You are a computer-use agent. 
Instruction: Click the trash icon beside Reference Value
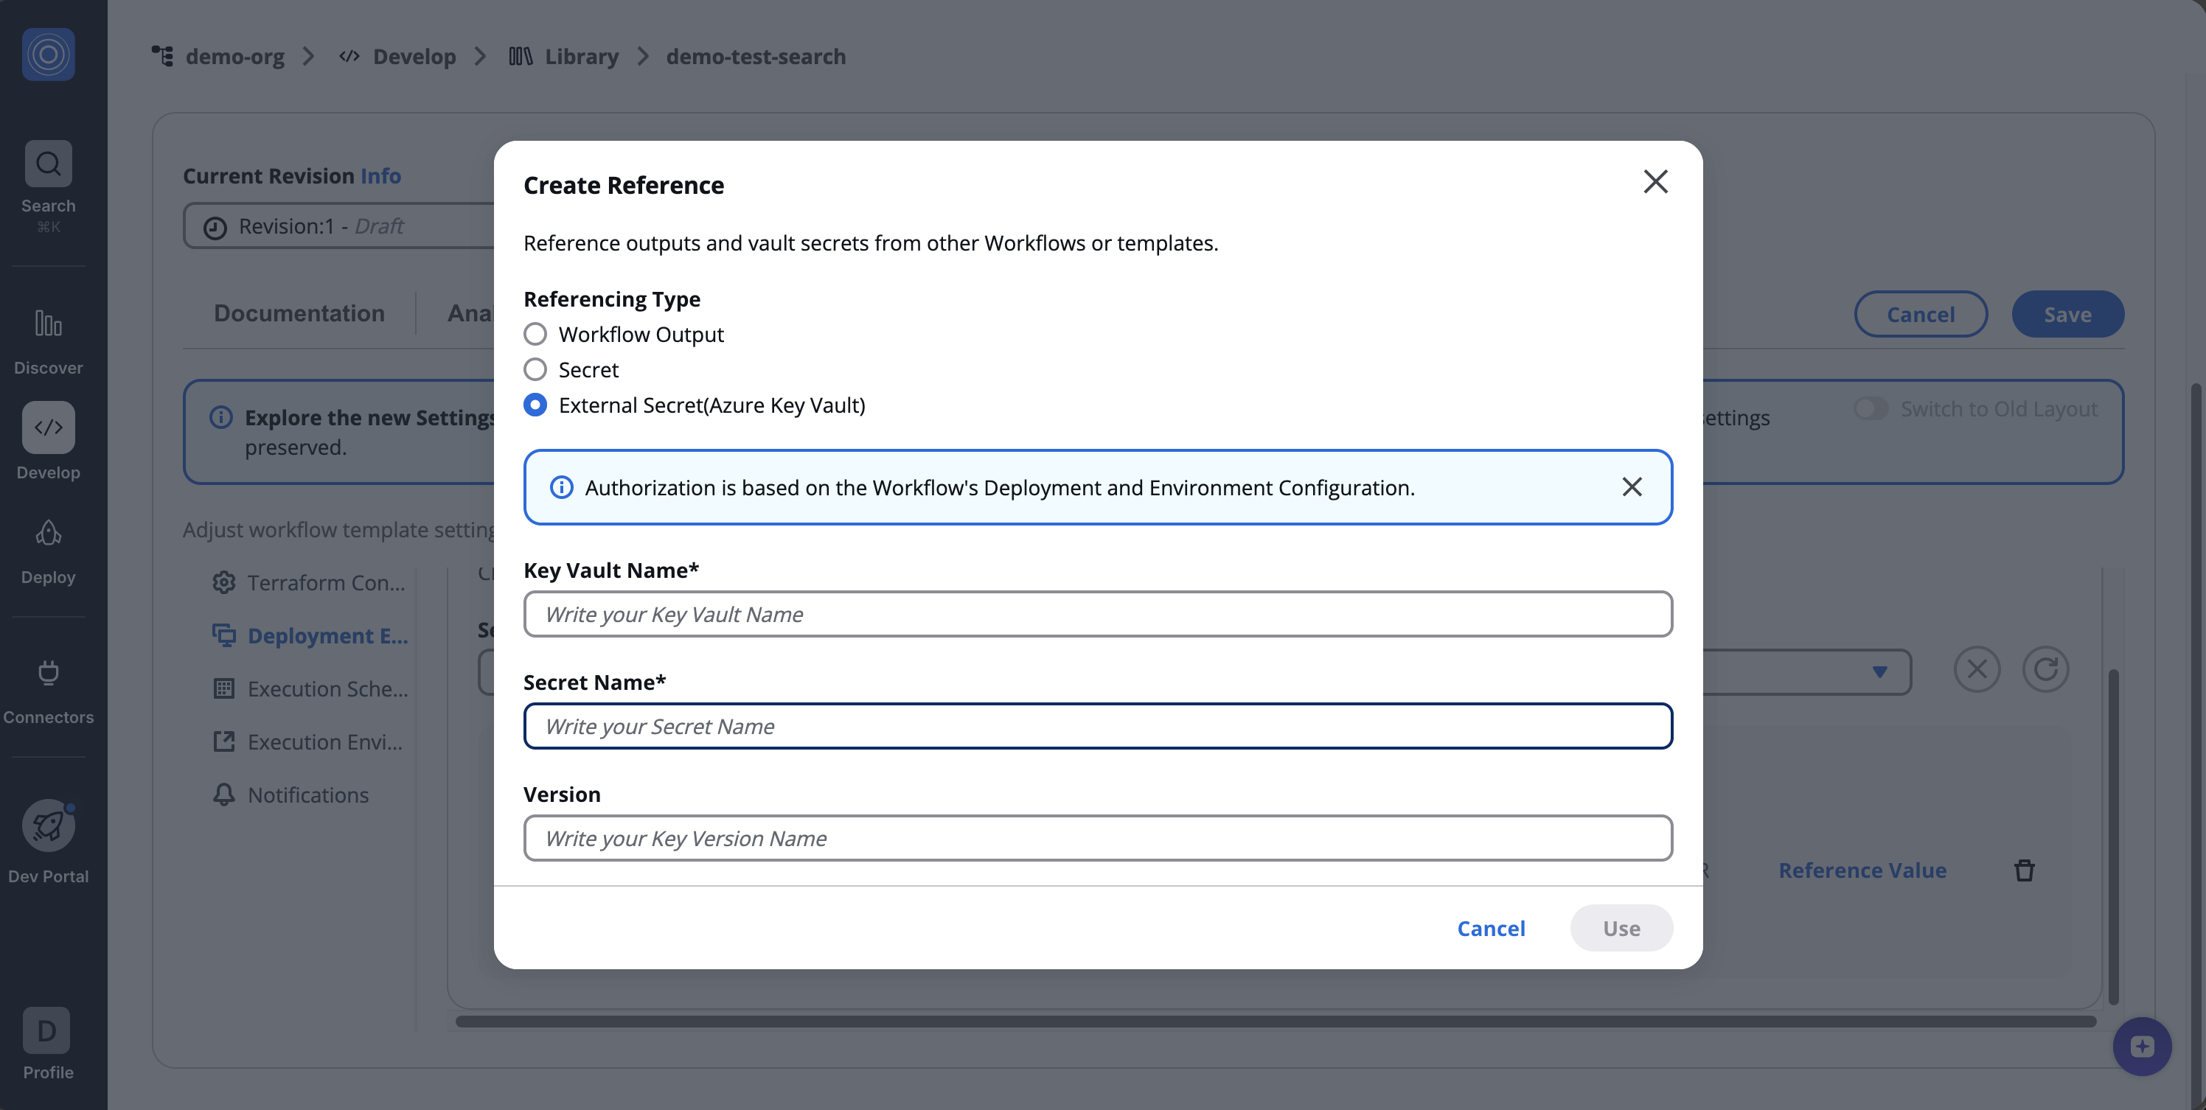tap(2025, 870)
